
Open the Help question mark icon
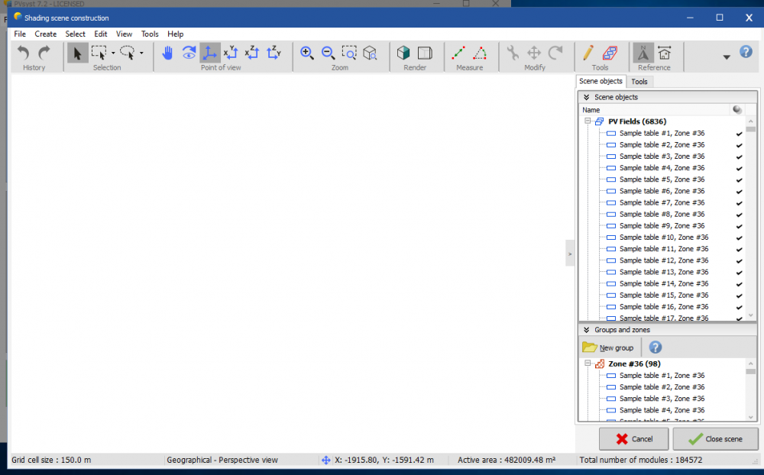(x=745, y=51)
